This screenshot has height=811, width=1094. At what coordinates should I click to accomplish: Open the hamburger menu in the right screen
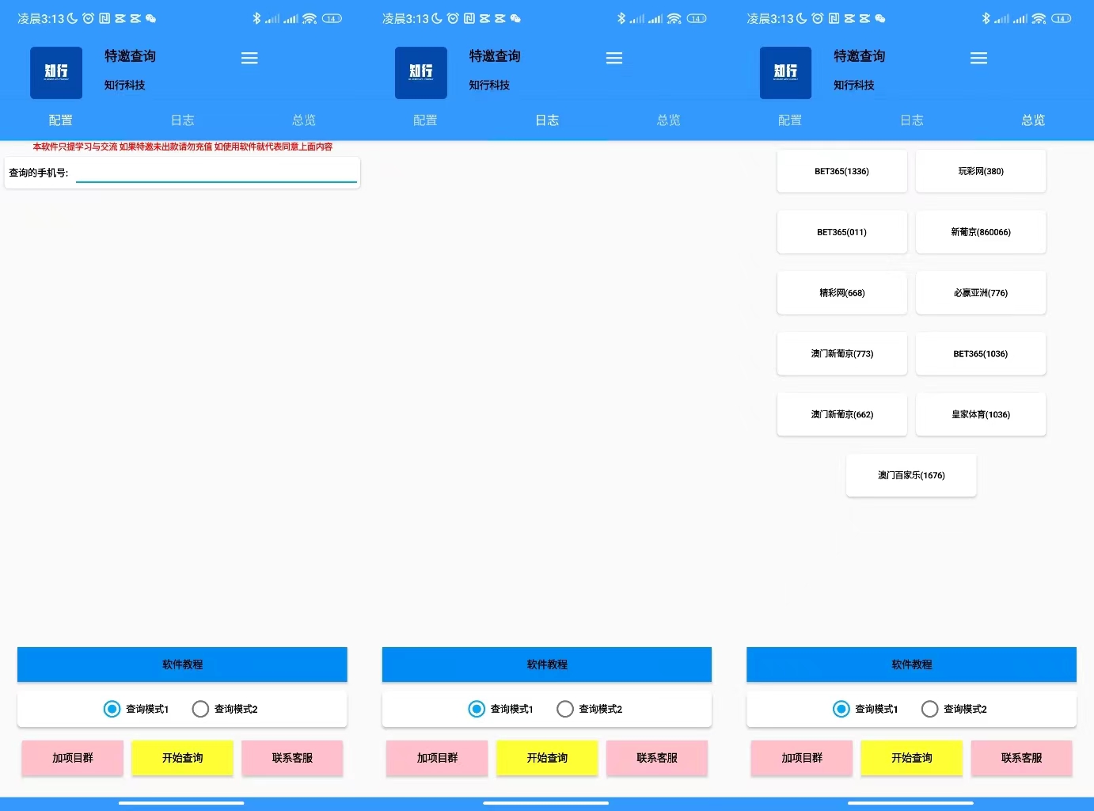pyautogui.click(x=978, y=59)
